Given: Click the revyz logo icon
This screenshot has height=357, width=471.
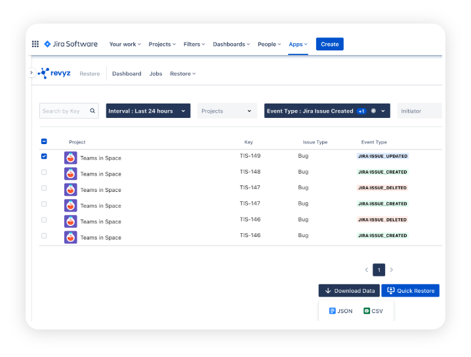Looking at the screenshot, I should (45, 73).
